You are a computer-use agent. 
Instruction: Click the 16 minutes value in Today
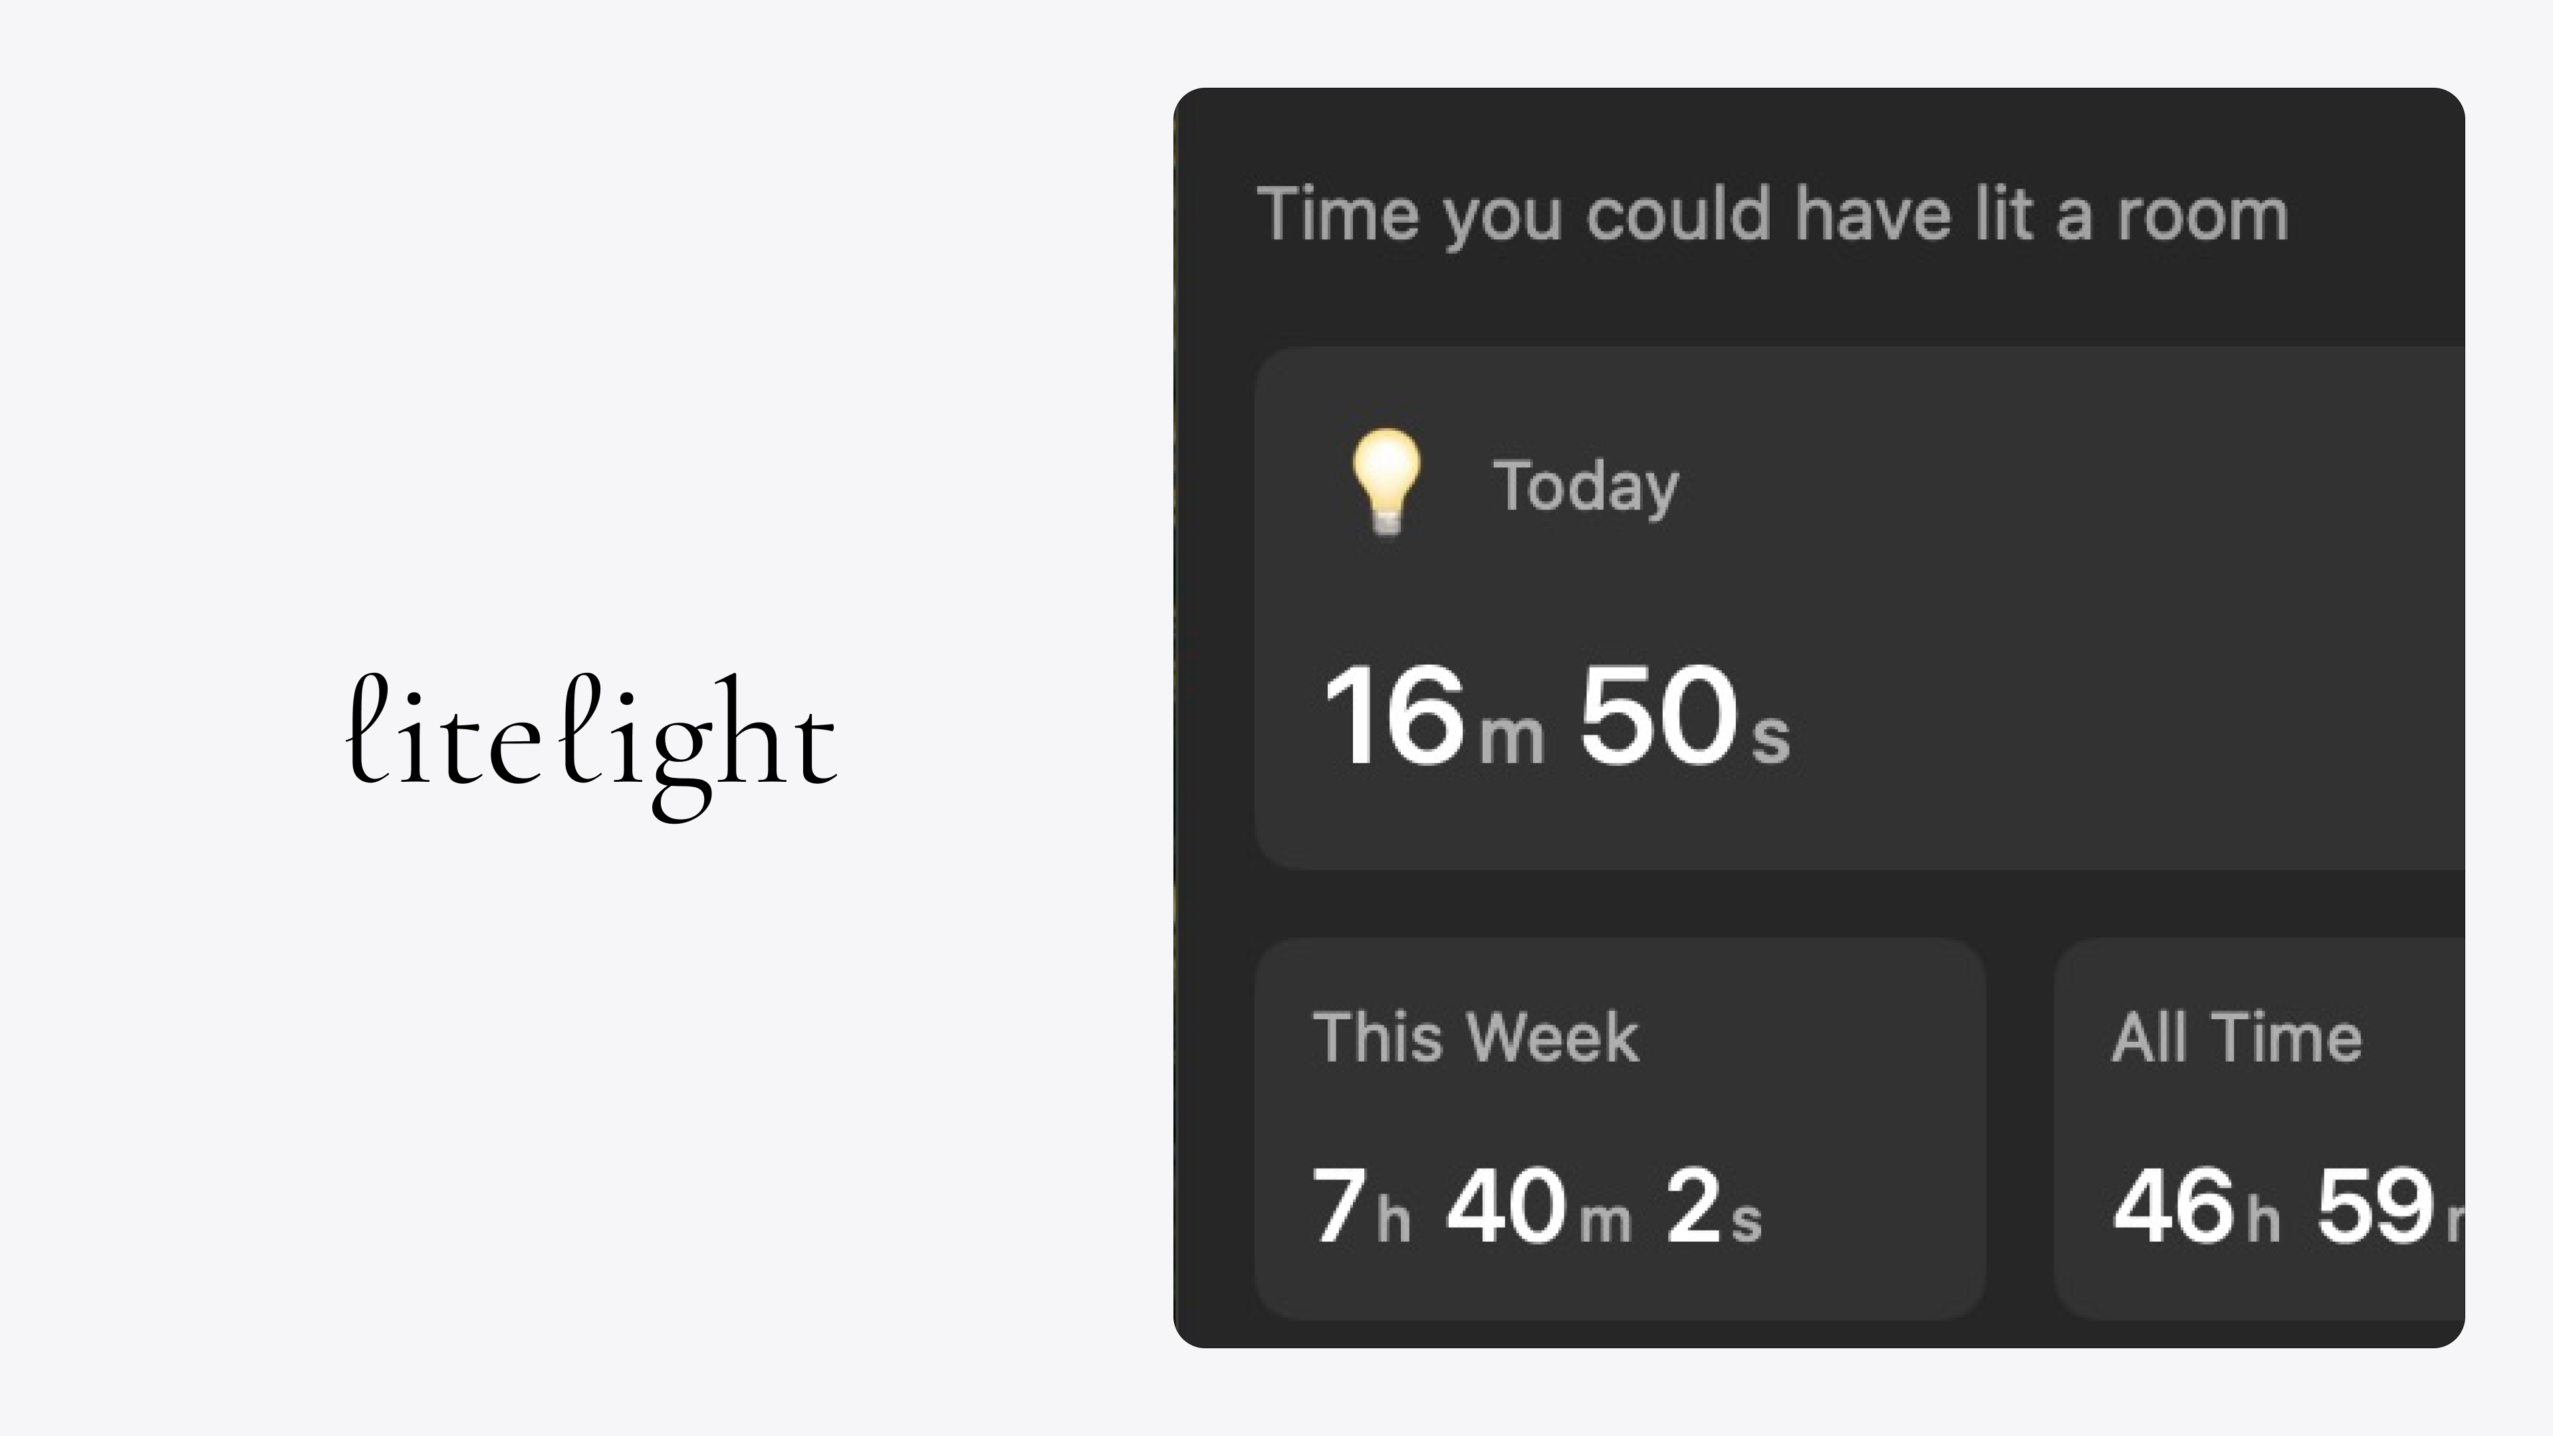pos(1394,715)
